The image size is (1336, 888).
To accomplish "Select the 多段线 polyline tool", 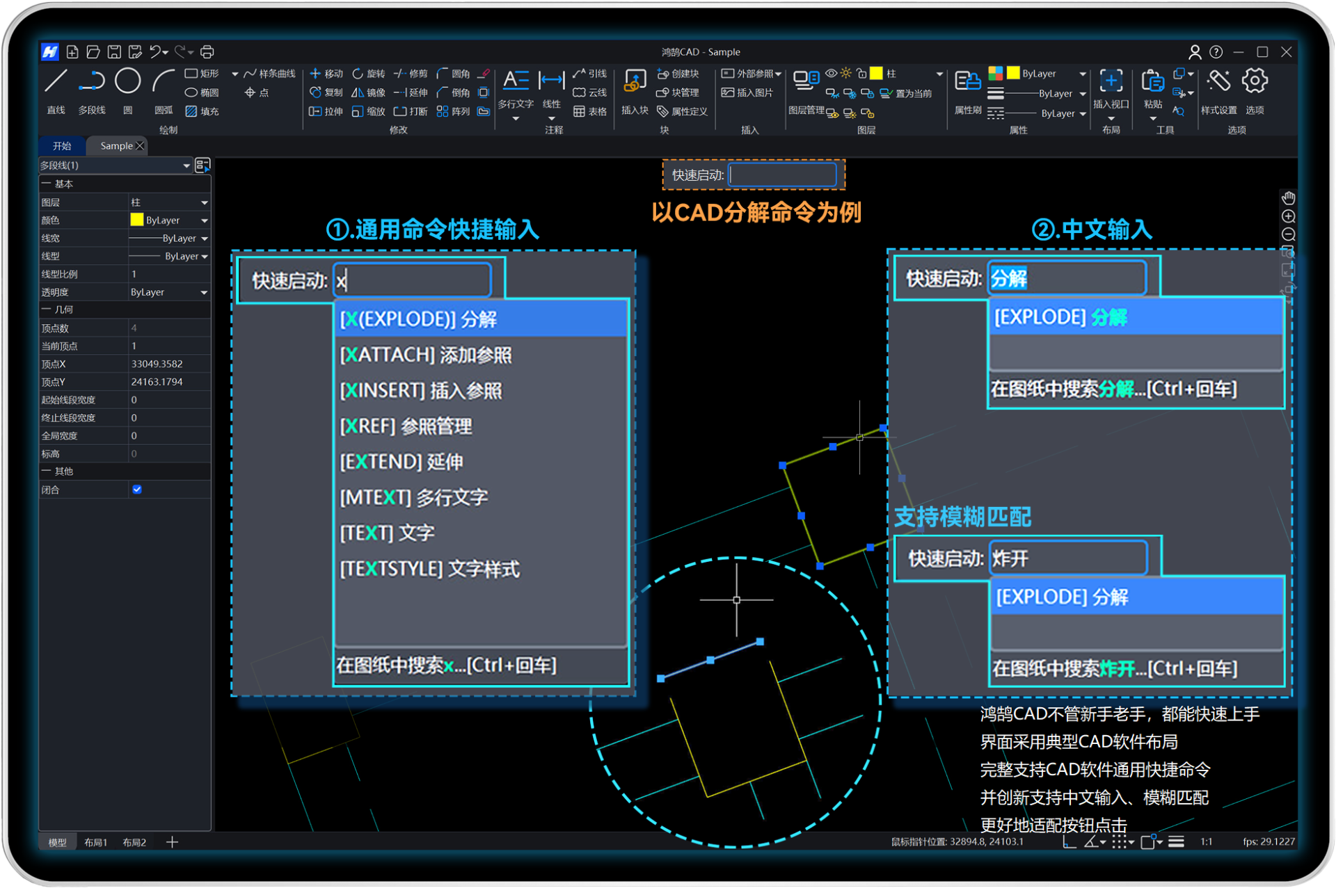I will click(x=91, y=90).
